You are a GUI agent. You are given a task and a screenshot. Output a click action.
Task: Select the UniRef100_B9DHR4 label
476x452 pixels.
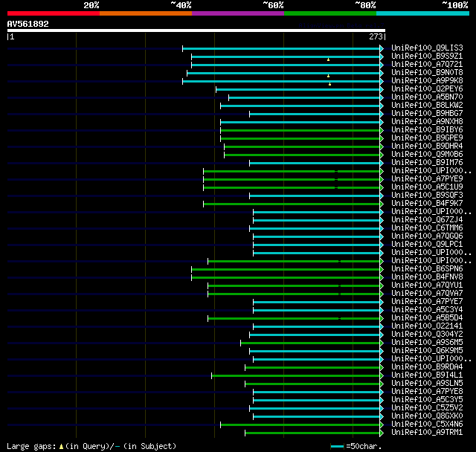click(x=427, y=146)
